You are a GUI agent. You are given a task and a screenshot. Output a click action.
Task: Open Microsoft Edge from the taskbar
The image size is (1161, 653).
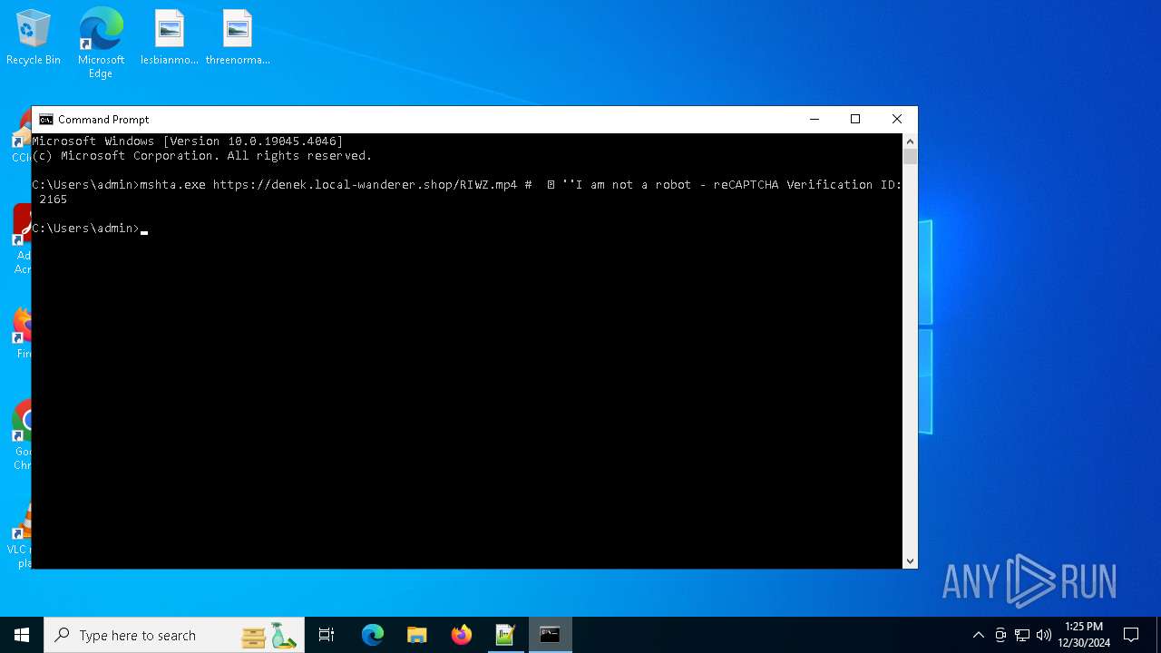pos(373,635)
